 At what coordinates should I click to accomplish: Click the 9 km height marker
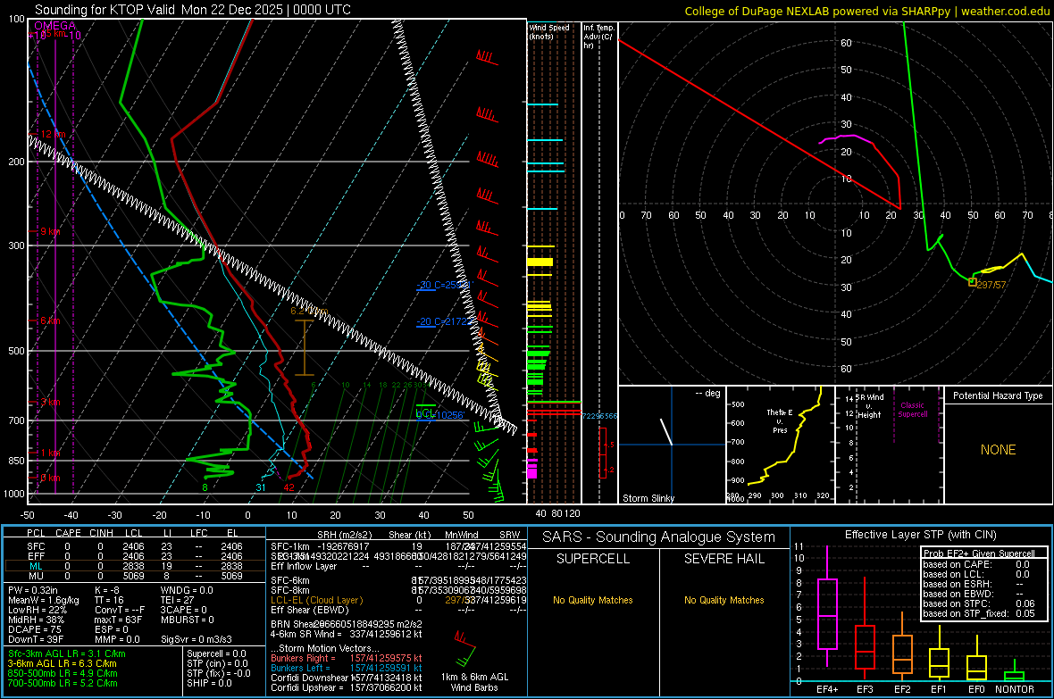point(50,231)
